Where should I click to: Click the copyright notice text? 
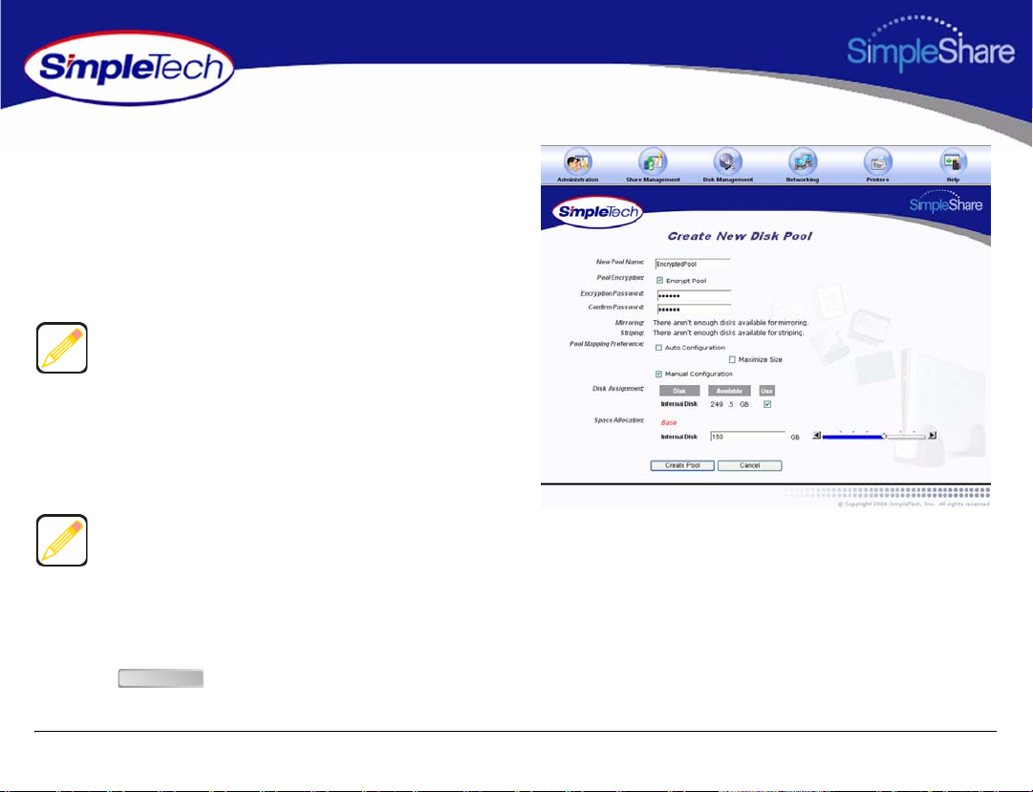tap(914, 504)
